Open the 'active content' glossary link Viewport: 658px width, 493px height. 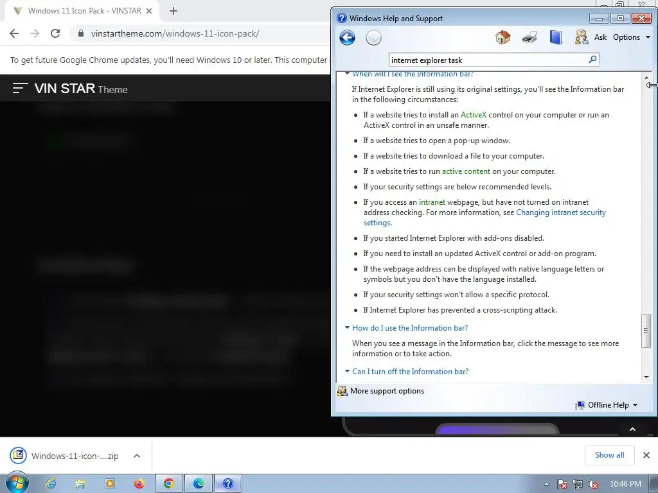(x=466, y=171)
